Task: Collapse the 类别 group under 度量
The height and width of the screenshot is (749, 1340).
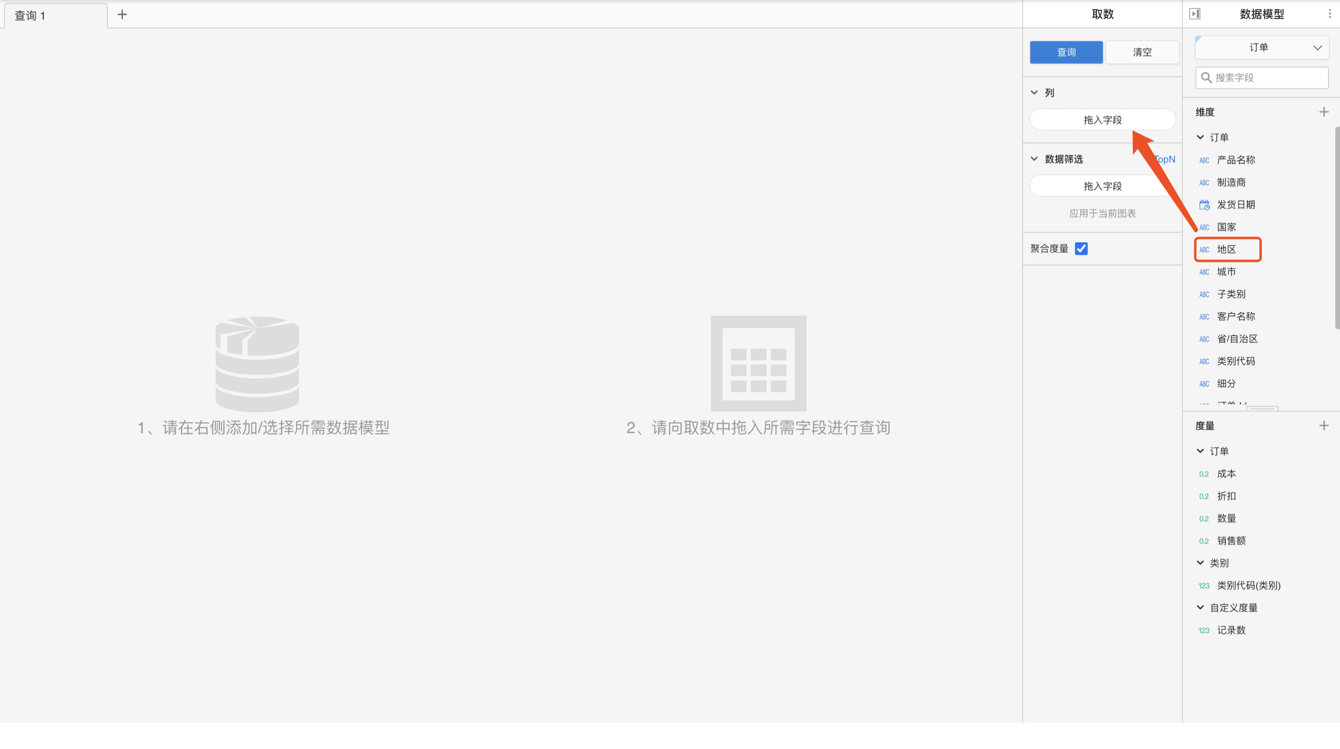Action: coord(1200,563)
